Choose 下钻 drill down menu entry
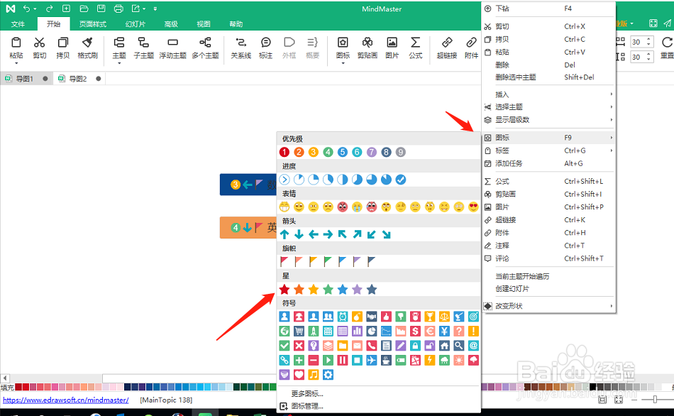The image size is (674, 416). (548, 9)
